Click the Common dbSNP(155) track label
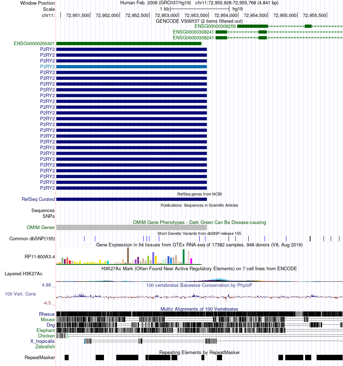 pos(32,238)
